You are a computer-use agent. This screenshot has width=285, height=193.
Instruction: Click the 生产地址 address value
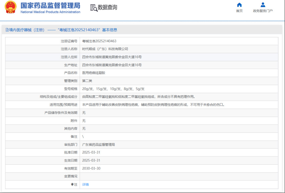[x=112, y=65]
